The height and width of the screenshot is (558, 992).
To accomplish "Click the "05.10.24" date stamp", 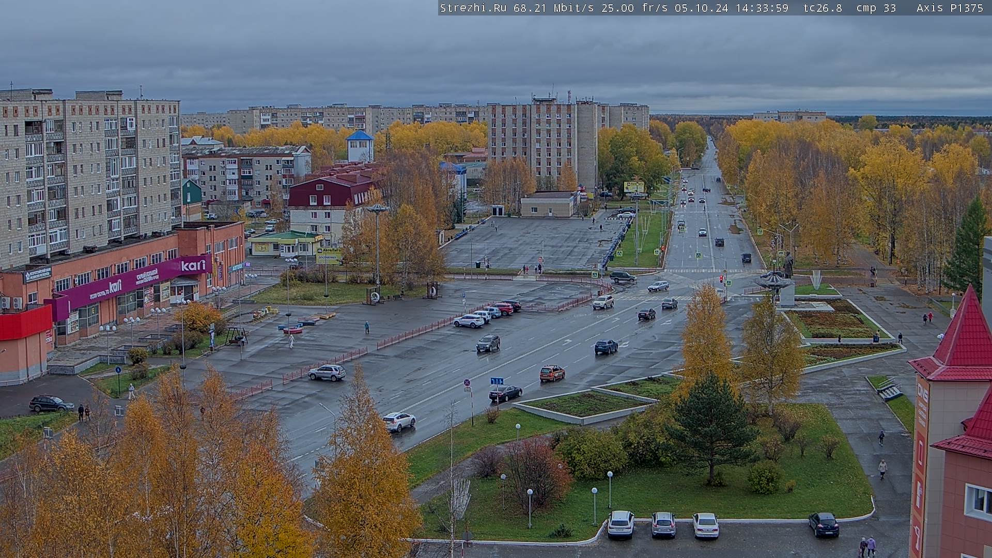I will tap(701, 8).
